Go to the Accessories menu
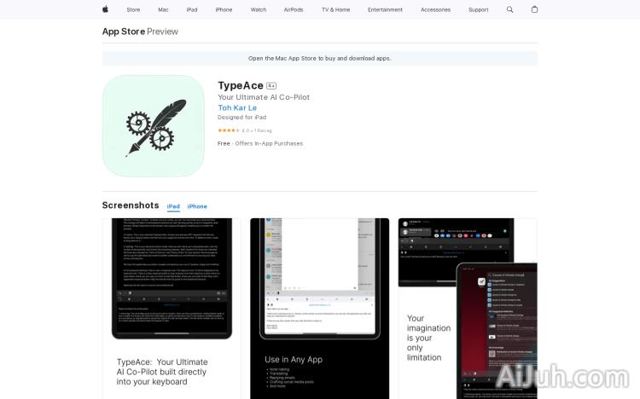 click(x=435, y=9)
